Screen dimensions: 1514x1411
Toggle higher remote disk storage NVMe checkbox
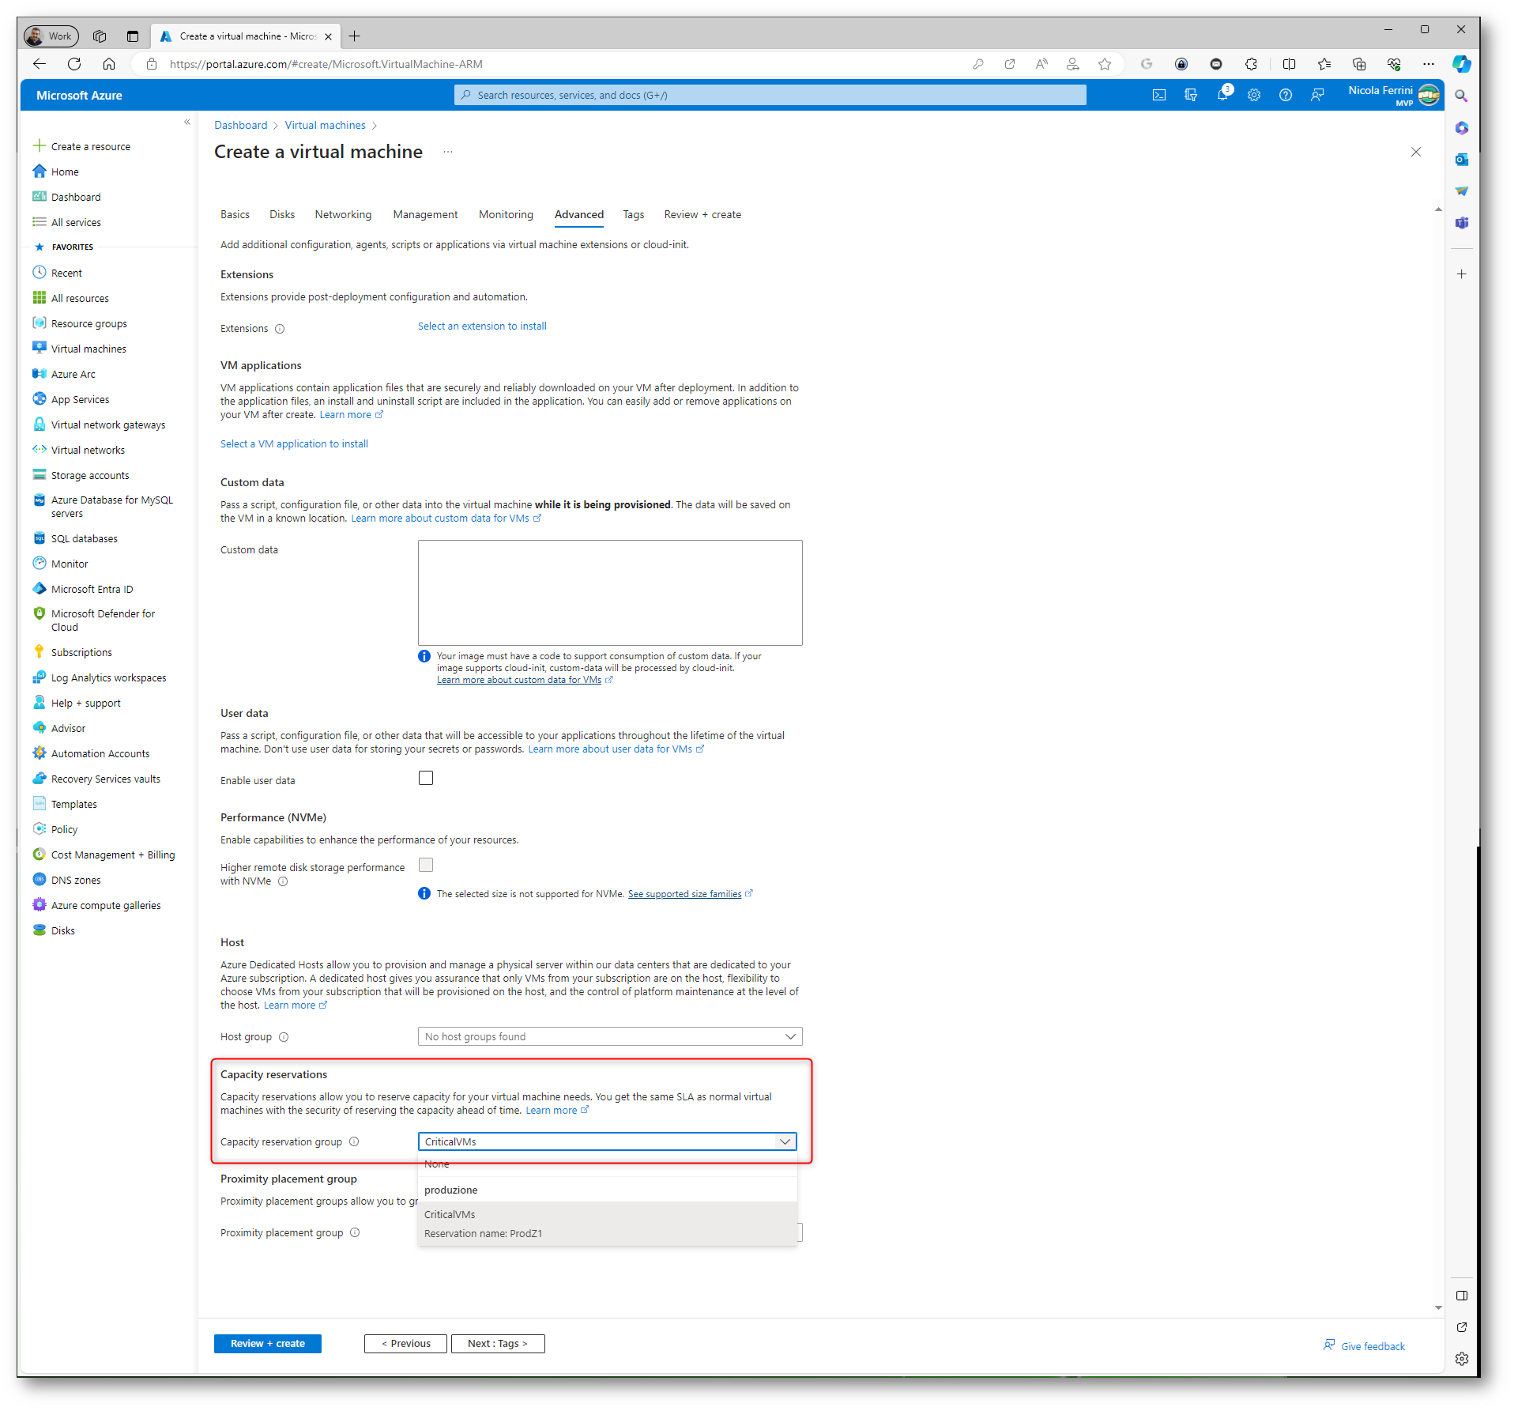pyautogui.click(x=426, y=865)
